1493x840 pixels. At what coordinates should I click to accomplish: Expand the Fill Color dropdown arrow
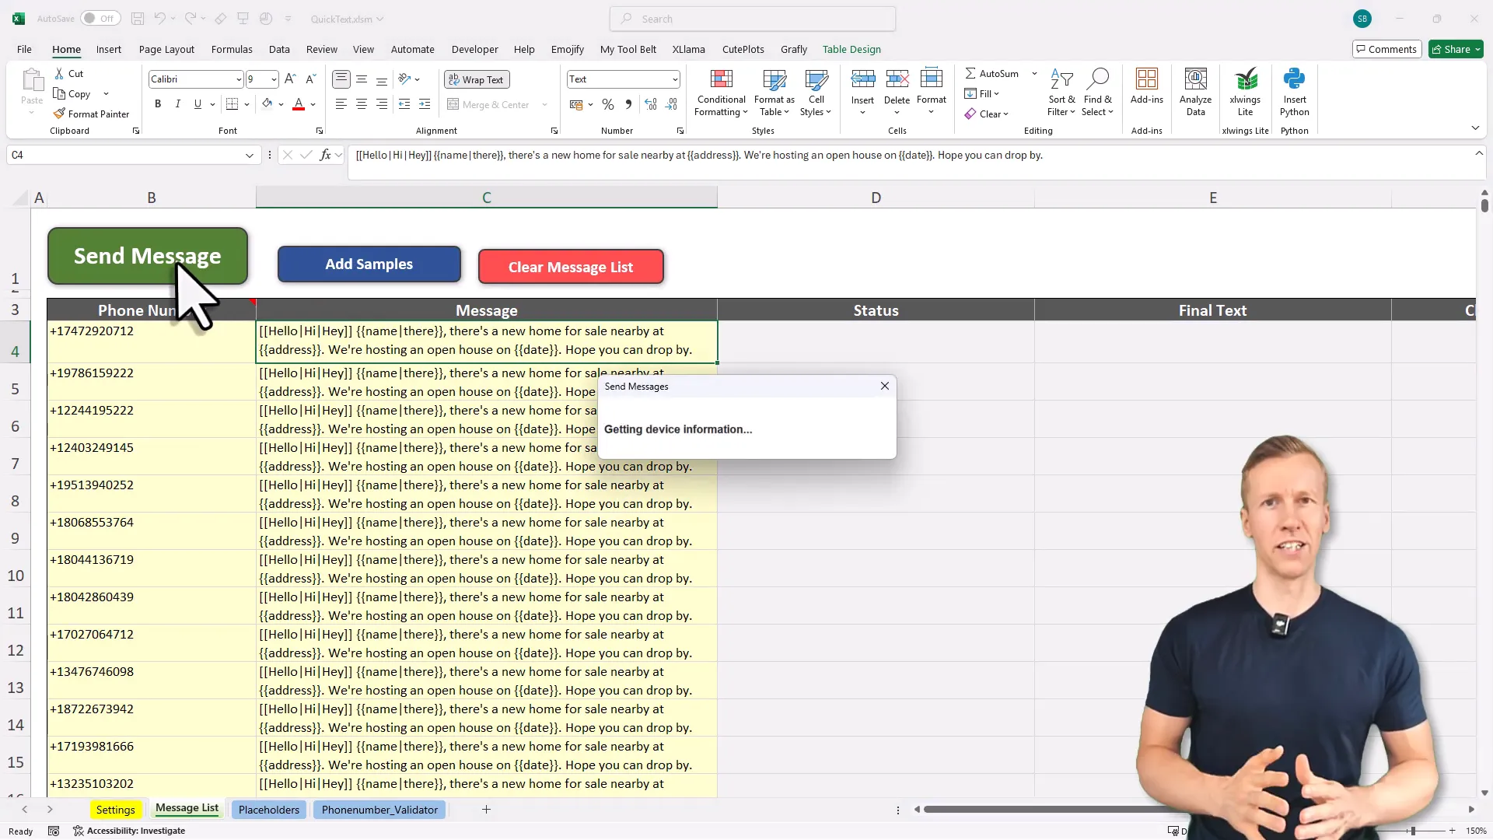[x=281, y=103]
